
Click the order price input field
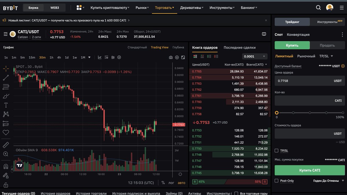click(310, 81)
